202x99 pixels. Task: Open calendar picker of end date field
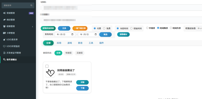point(96,35)
